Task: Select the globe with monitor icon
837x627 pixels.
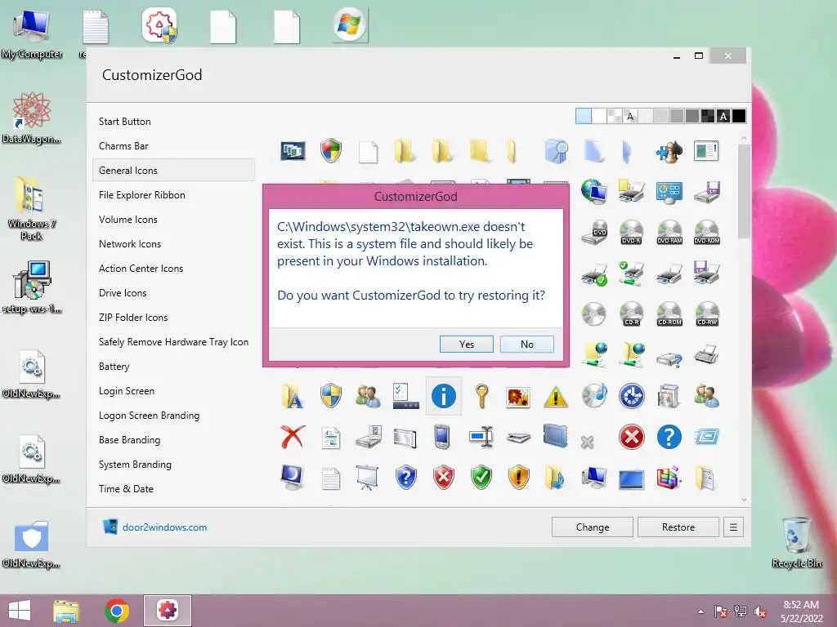Action: 594,192
